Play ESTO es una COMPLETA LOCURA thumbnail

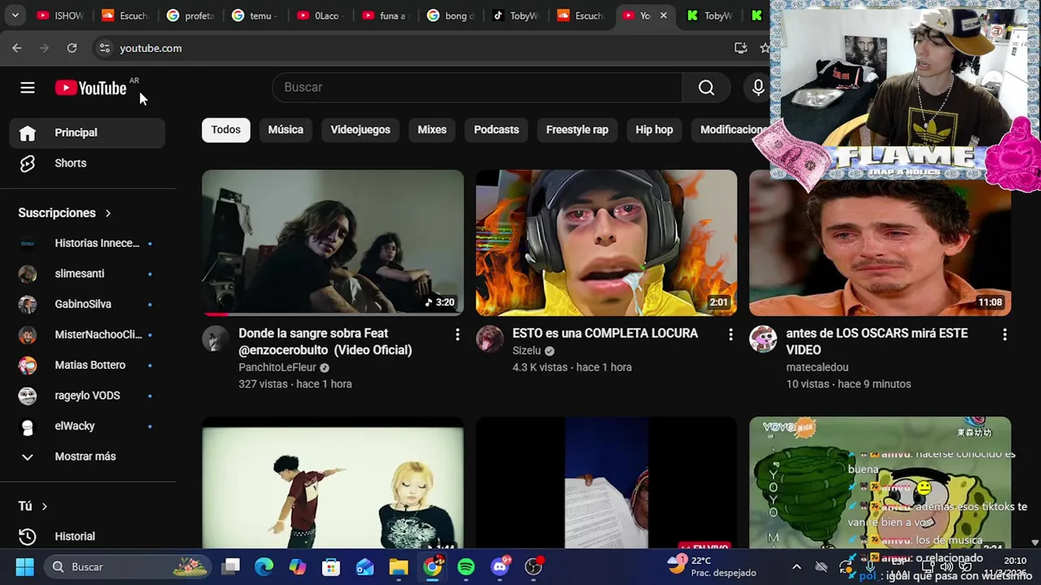pyautogui.click(x=607, y=242)
